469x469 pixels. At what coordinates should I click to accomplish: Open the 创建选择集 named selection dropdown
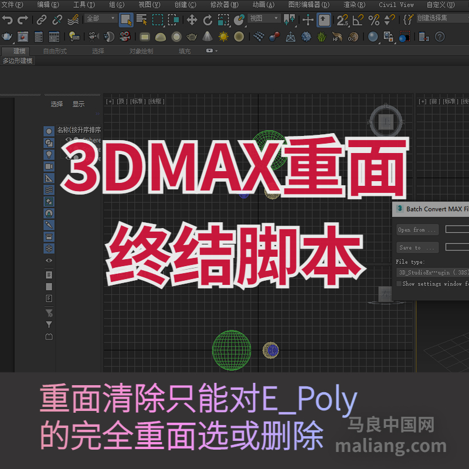point(443,18)
